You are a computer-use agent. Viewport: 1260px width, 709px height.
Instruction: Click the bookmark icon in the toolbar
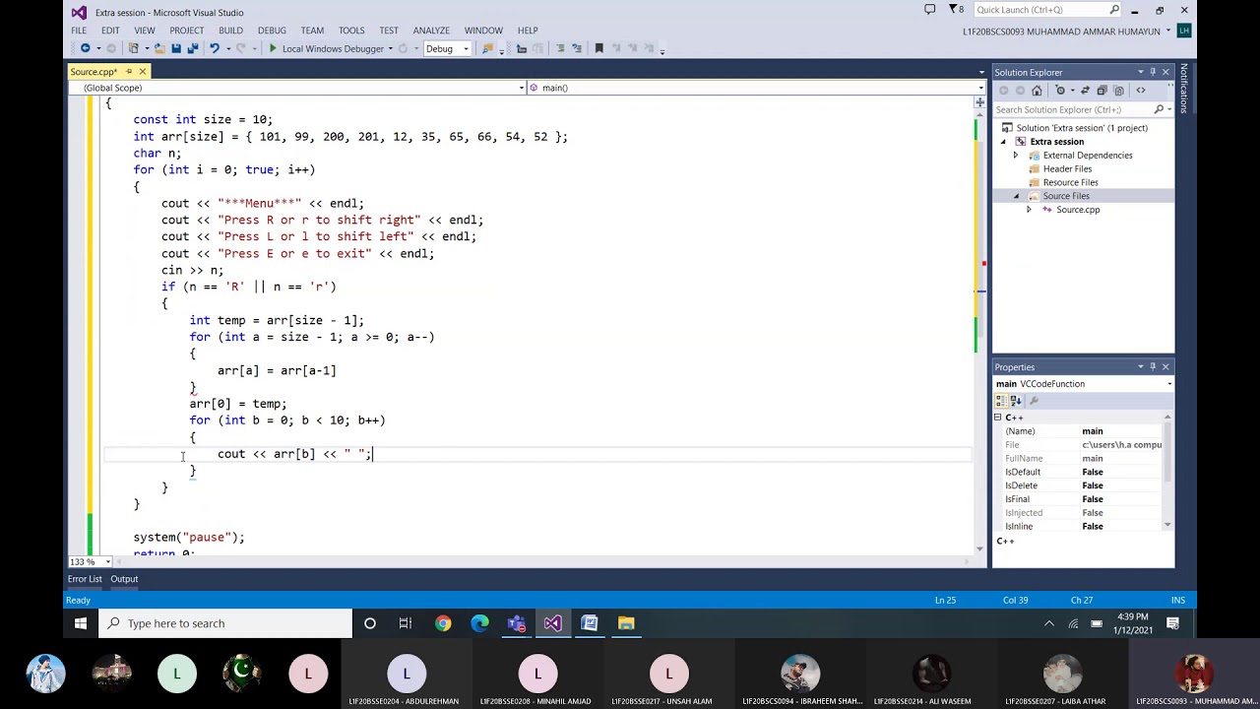pos(598,48)
